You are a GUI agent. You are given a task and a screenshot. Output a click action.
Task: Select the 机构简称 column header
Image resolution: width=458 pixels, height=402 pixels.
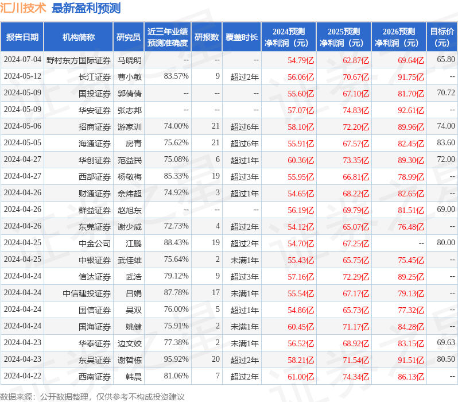(x=78, y=37)
